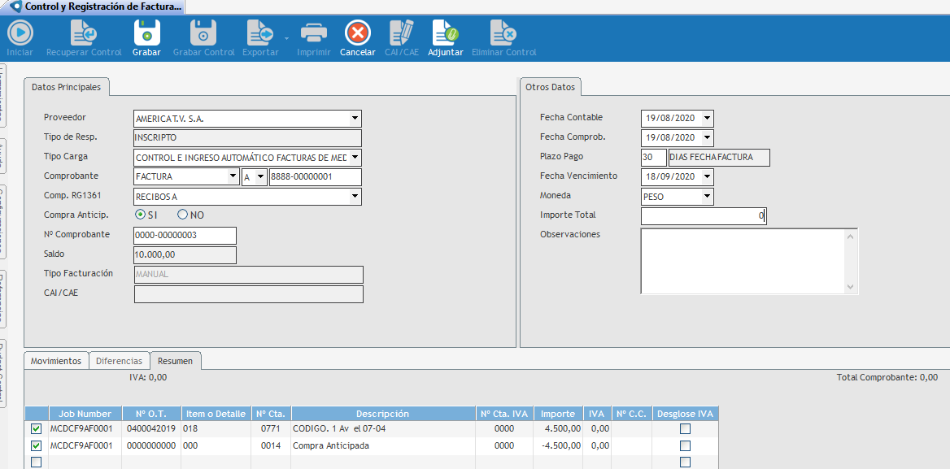Click the Iniciar play icon
The image size is (950, 469).
coord(20,33)
